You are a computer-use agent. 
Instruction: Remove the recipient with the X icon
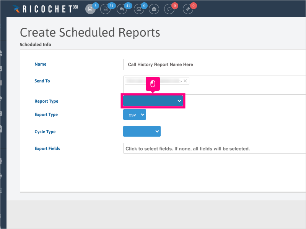pyautogui.click(x=185, y=81)
